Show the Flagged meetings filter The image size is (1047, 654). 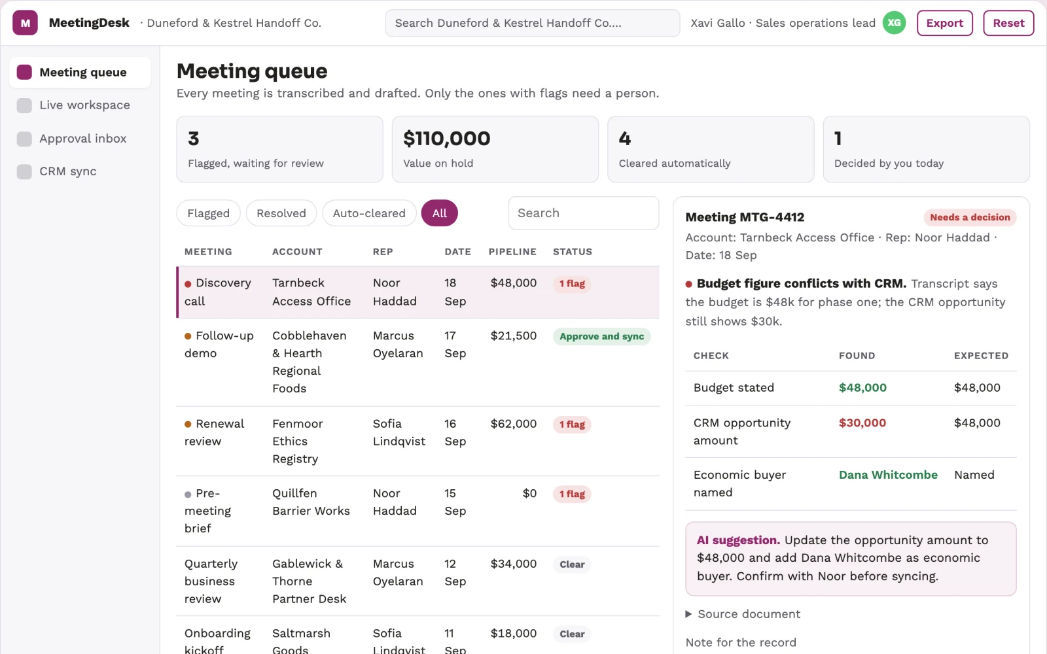pos(208,213)
